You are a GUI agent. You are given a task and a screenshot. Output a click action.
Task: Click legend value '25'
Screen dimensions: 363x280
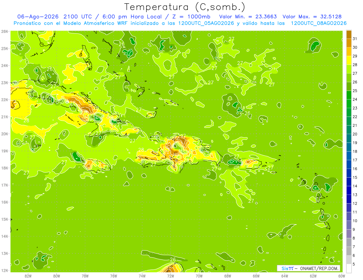(355, 90)
